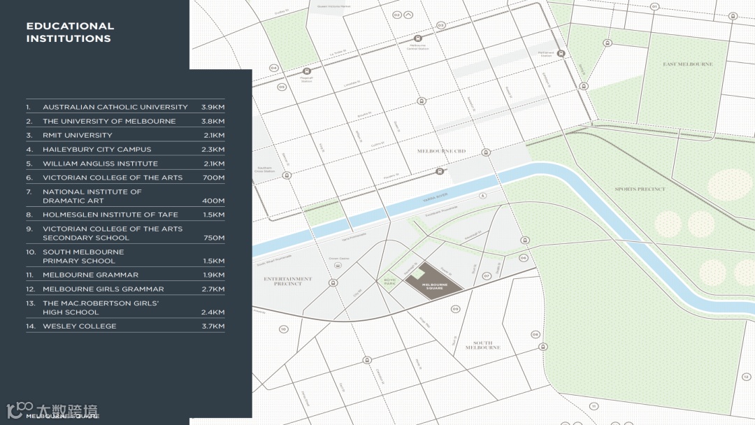This screenshot has height=425, width=755.
Task: Click map marker 10 below Entertainment Precinct
Action: [x=283, y=329]
